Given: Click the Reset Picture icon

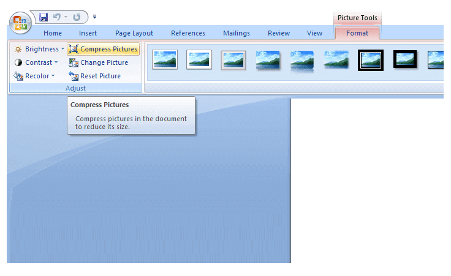Looking at the screenshot, I should coord(74,76).
